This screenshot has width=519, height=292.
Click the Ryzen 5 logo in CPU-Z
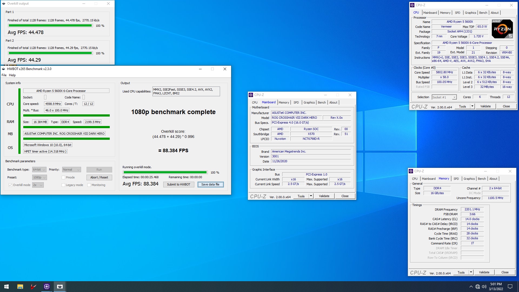pyautogui.click(x=502, y=29)
